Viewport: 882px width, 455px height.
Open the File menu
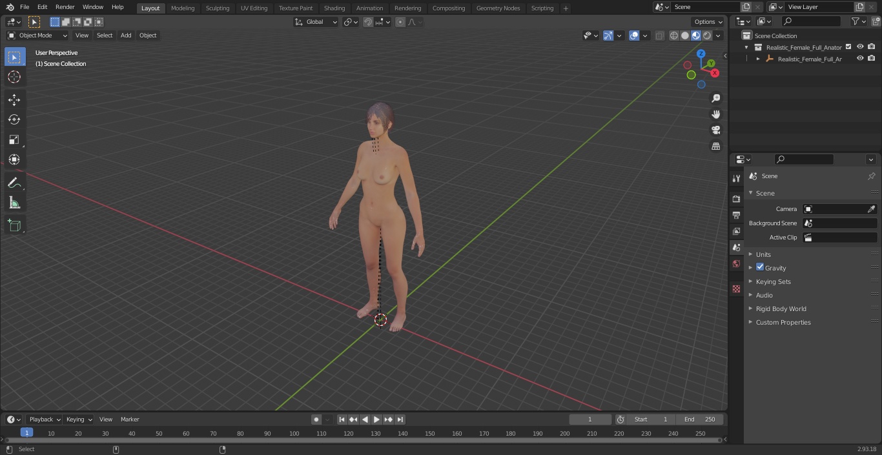[25, 7]
